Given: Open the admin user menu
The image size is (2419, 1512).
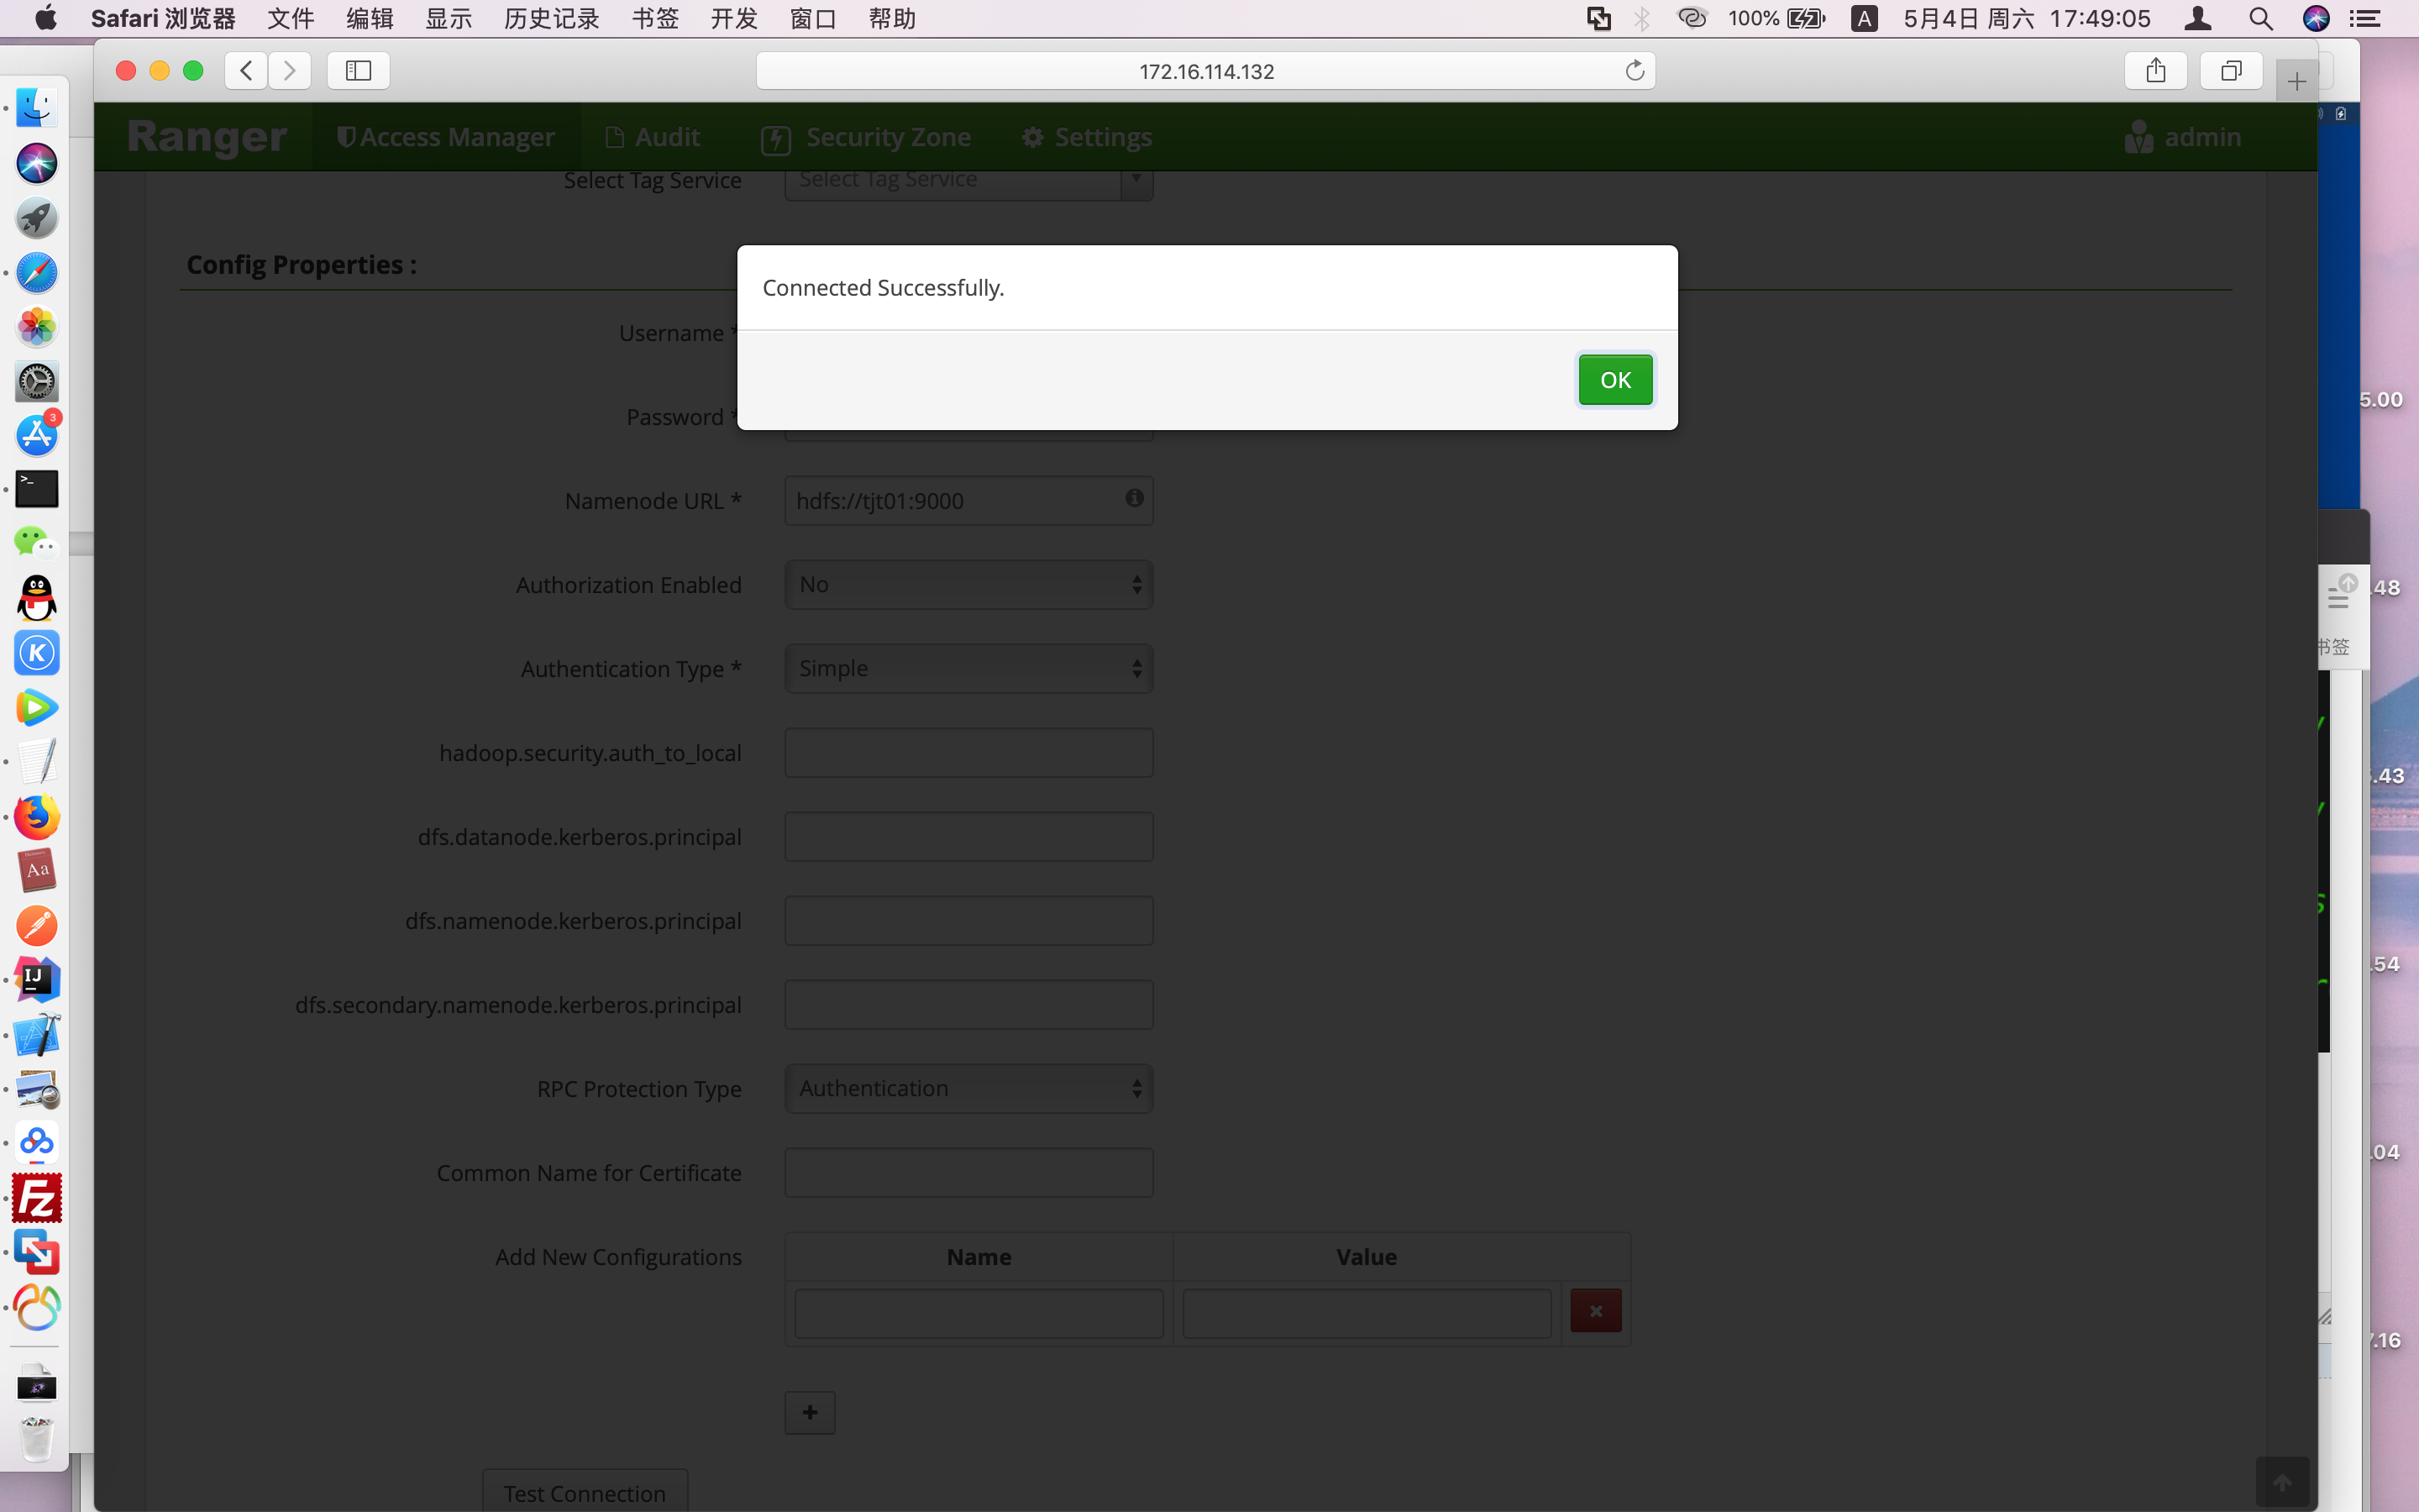Looking at the screenshot, I should coord(2183,137).
